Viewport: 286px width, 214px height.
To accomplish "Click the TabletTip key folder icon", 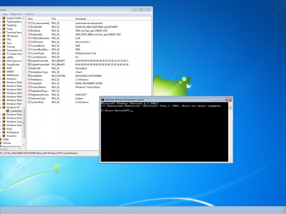I will tap(4, 25).
